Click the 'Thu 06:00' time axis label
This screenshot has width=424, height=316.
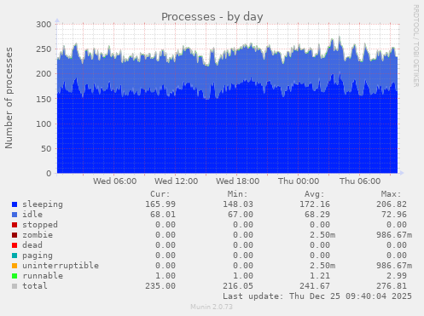tap(360, 181)
